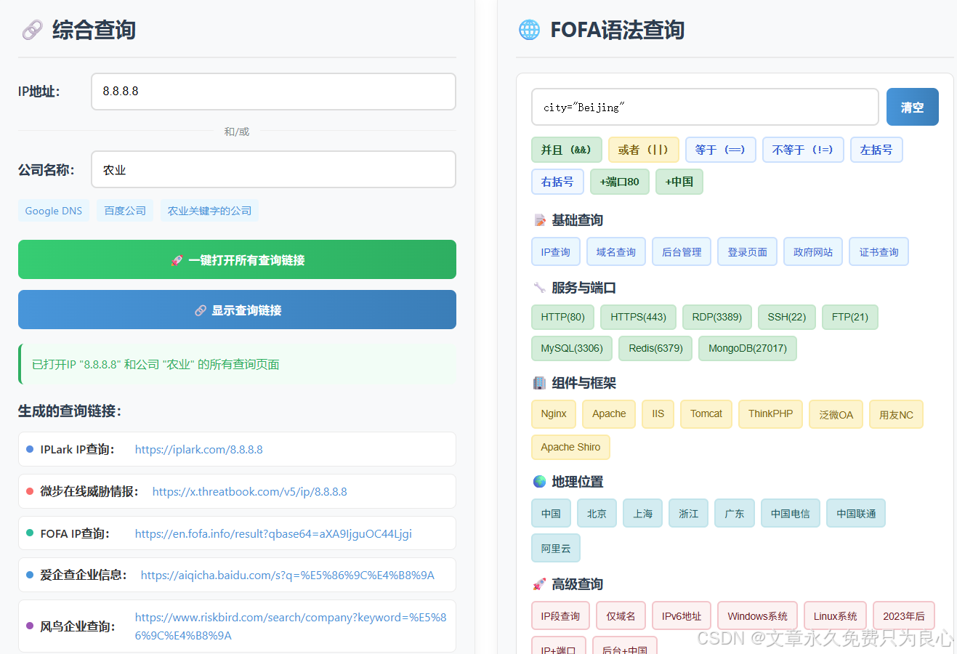Choose the 后台管理 tag
The width and height of the screenshot is (957, 654).
pos(682,251)
